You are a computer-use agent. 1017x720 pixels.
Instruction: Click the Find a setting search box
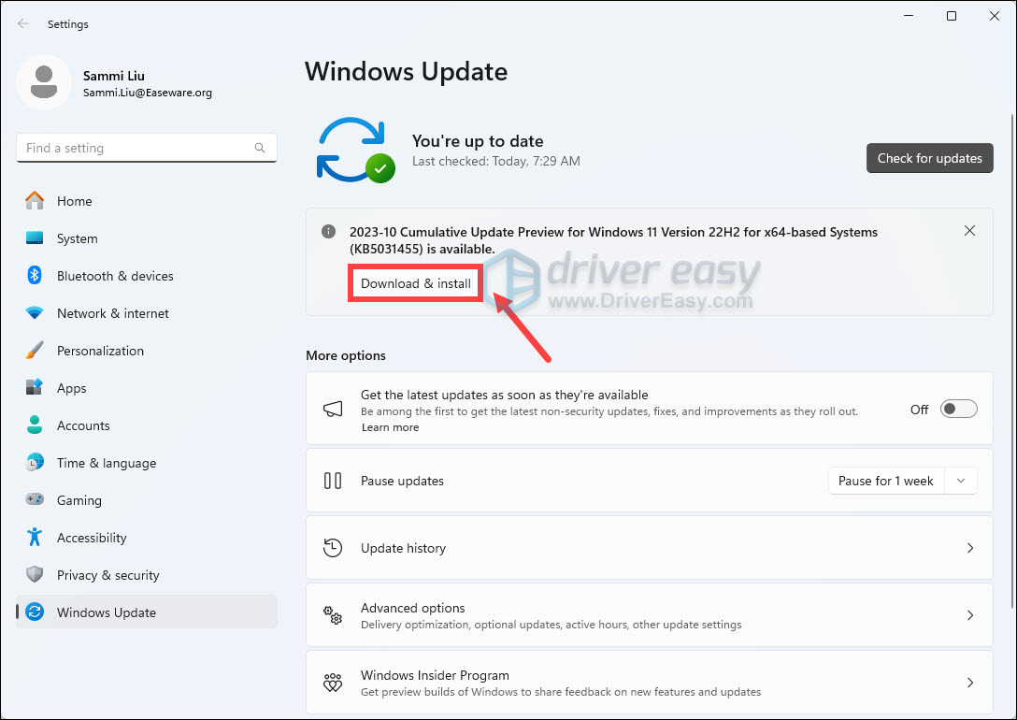pos(147,148)
